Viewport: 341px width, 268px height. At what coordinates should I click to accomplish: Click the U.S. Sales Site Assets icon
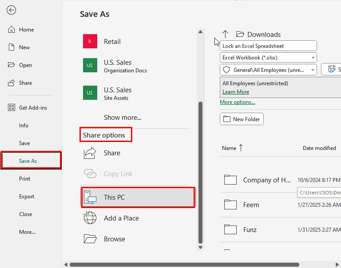(x=90, y=93)
